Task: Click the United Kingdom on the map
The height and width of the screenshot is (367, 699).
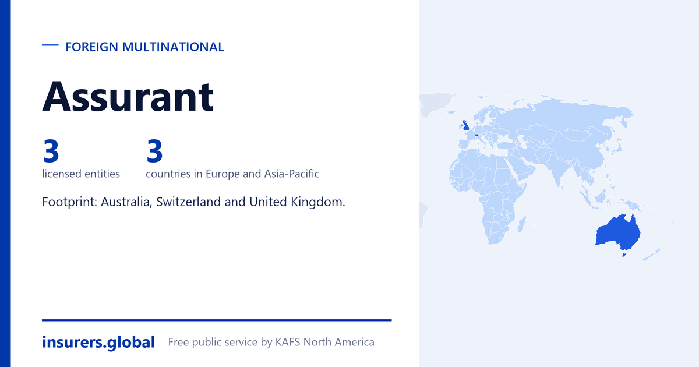Action: [x=465, y=126]
